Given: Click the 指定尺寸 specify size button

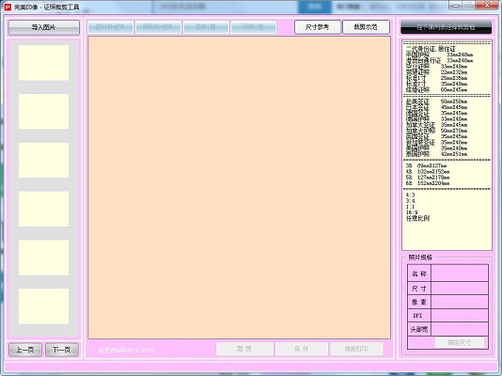Looking at the screenshot, I should pyautogui.click(x=460, y=343).
